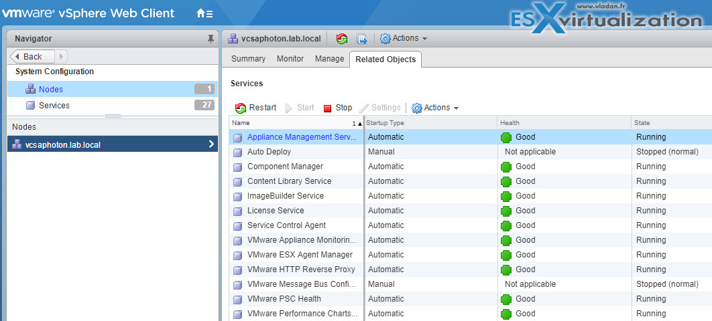Click the Stop service button
The width and height of the screenshot is (712, 321).
click(x=338, y=108)
